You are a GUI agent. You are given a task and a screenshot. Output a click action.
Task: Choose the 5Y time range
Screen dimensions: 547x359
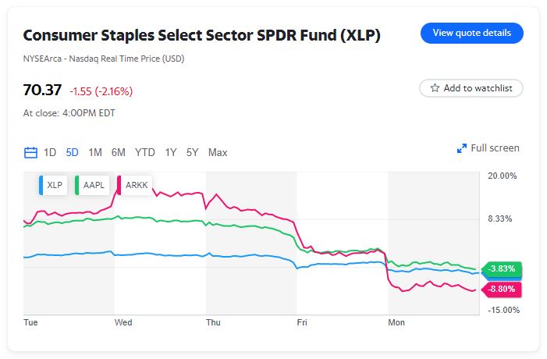(x=192, y=152)
